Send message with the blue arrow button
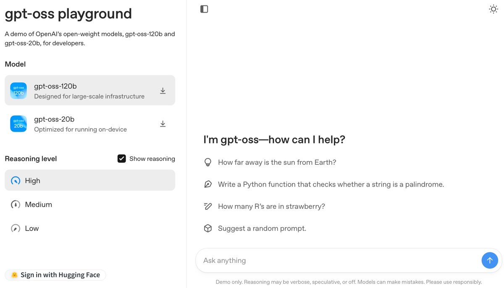 click(x=490, y=260)
